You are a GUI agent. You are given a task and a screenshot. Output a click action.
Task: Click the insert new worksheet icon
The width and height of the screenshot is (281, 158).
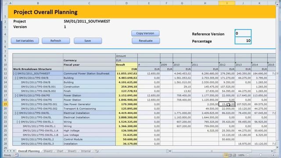(97, 151)
